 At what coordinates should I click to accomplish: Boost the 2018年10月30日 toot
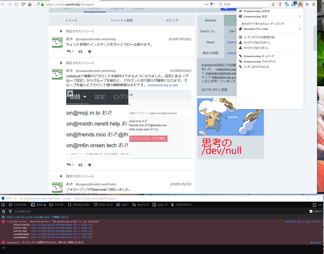click(x=80, y=52)
